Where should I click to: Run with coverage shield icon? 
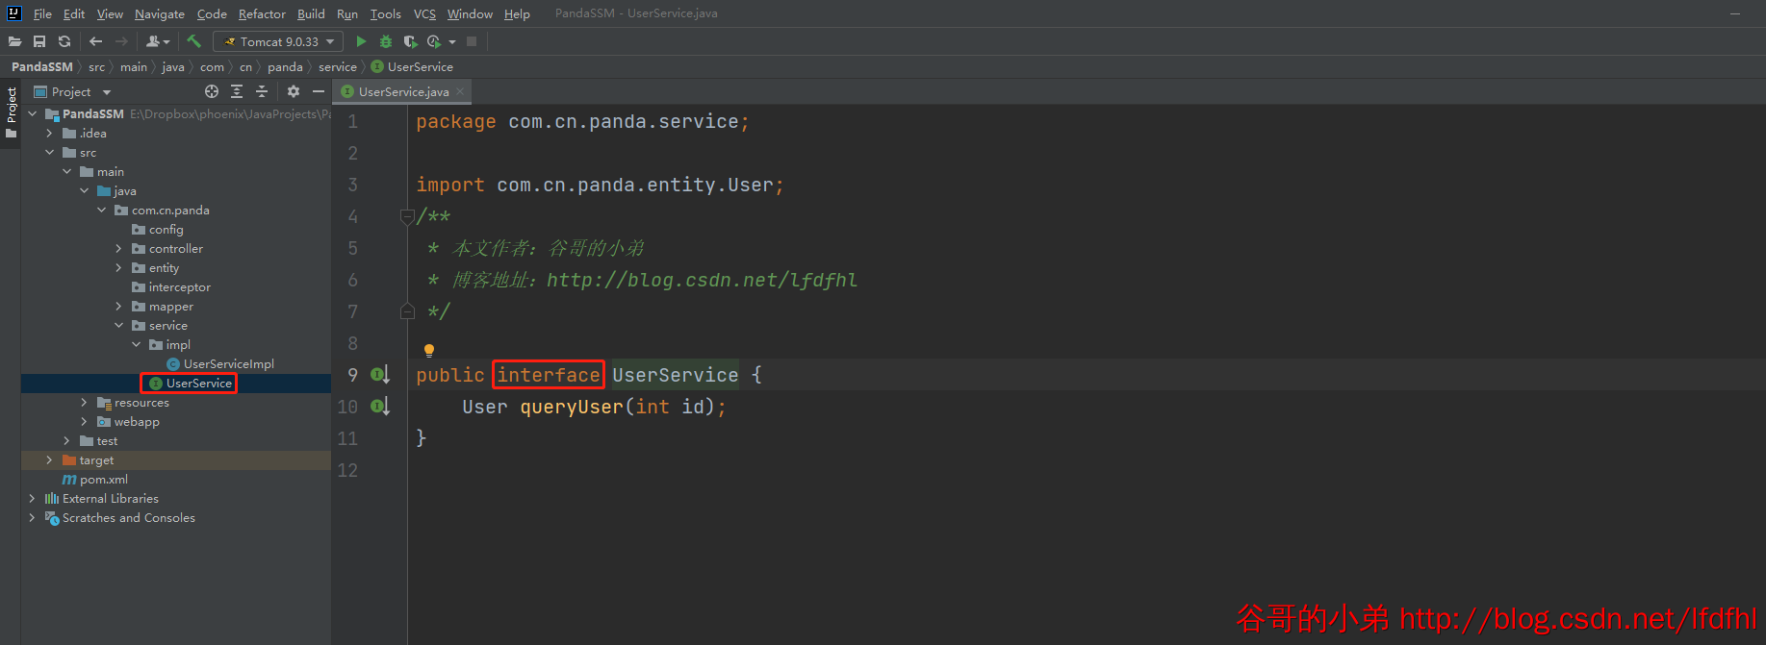pyautogui.click(x=410, y=41)
